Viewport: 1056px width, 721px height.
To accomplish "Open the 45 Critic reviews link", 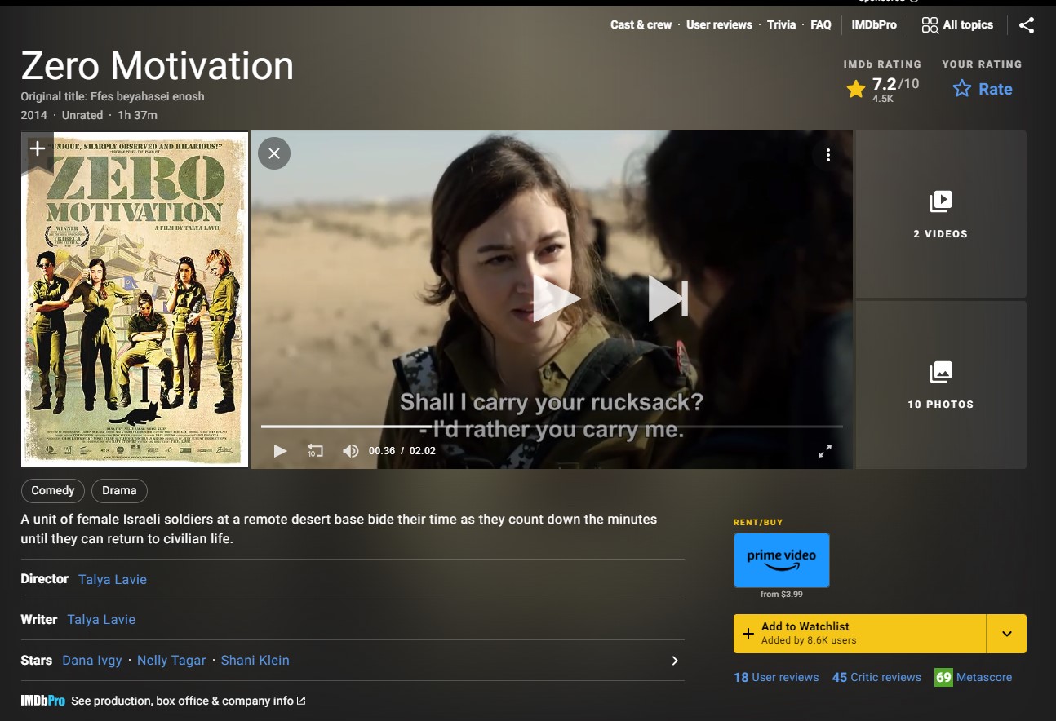I will point(876,677).
